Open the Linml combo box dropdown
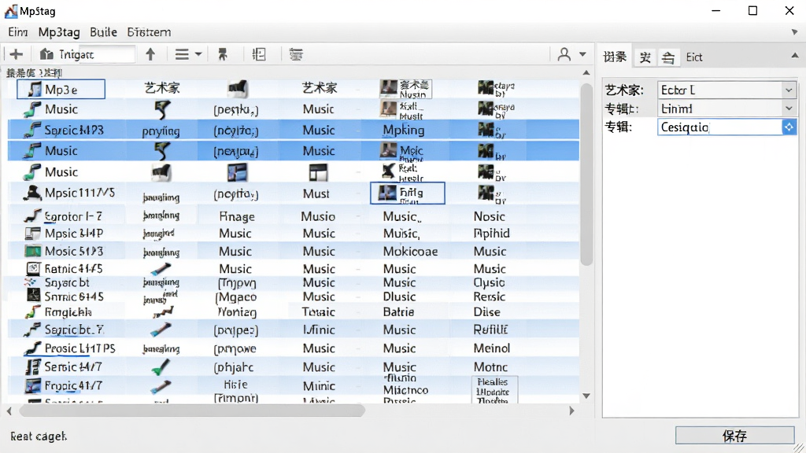Screen dimensions: 806x453 point(789,109)
